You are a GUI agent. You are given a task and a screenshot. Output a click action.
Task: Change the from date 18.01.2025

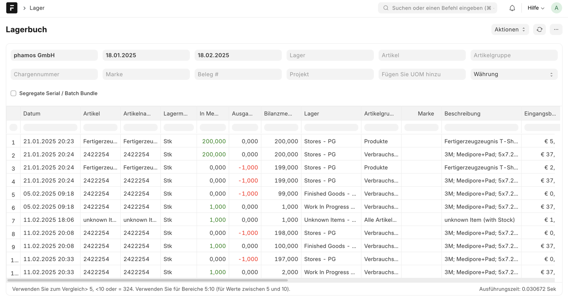tap(146, 55)
